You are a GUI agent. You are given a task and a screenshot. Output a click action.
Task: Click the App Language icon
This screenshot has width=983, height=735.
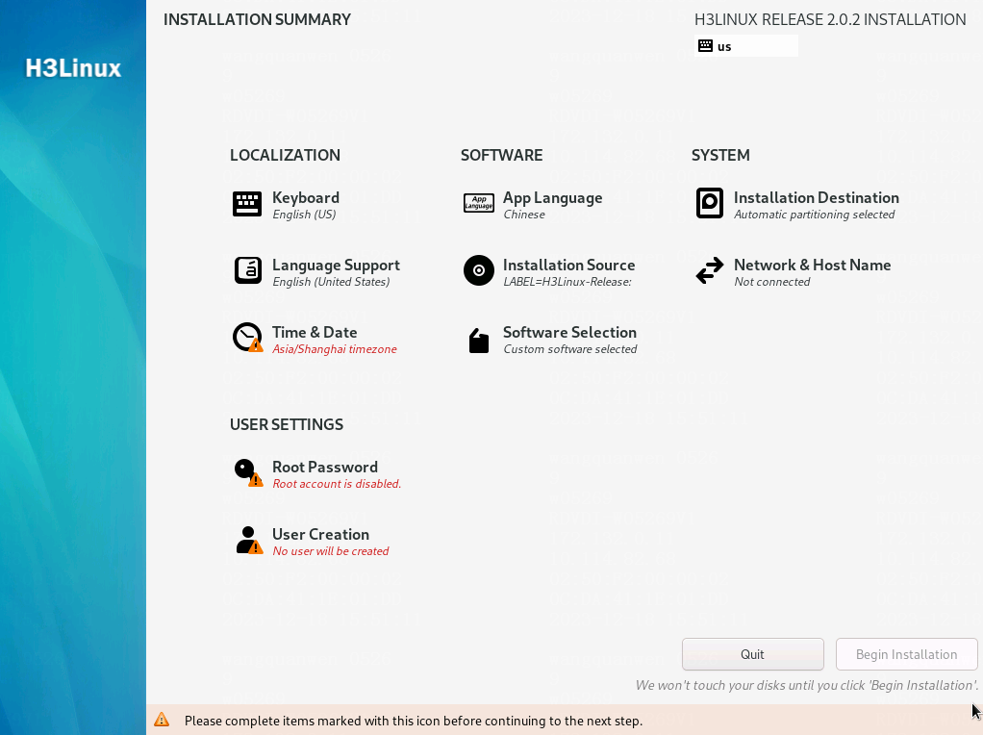(x=479, y=203)
